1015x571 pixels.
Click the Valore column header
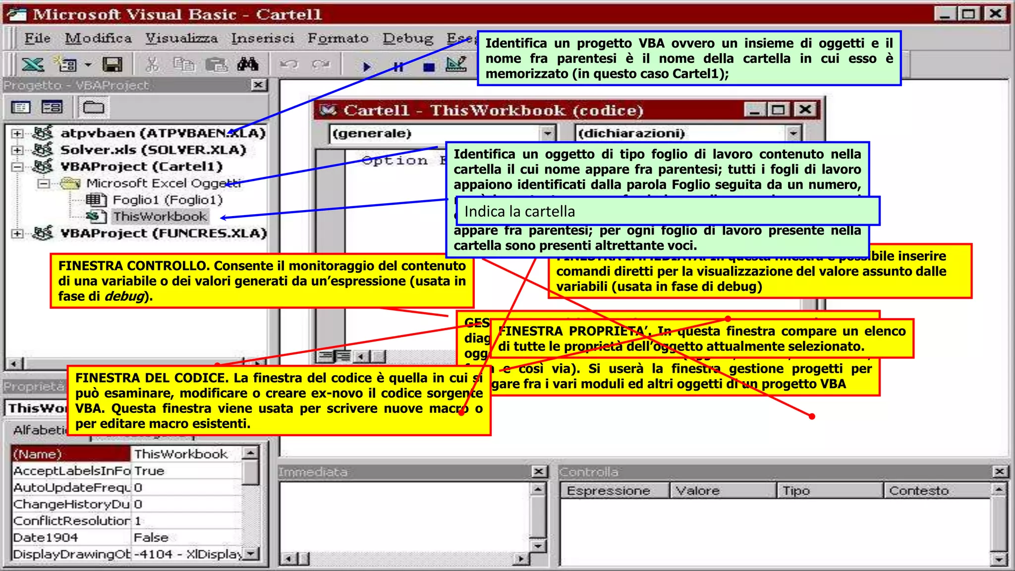(723, 491)
